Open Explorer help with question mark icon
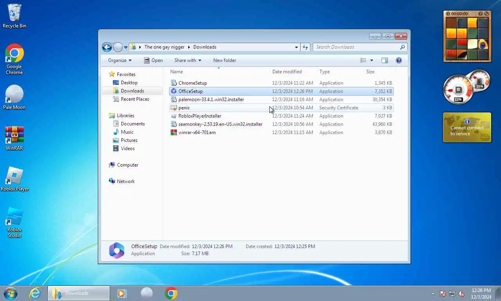 click(399, 60)
